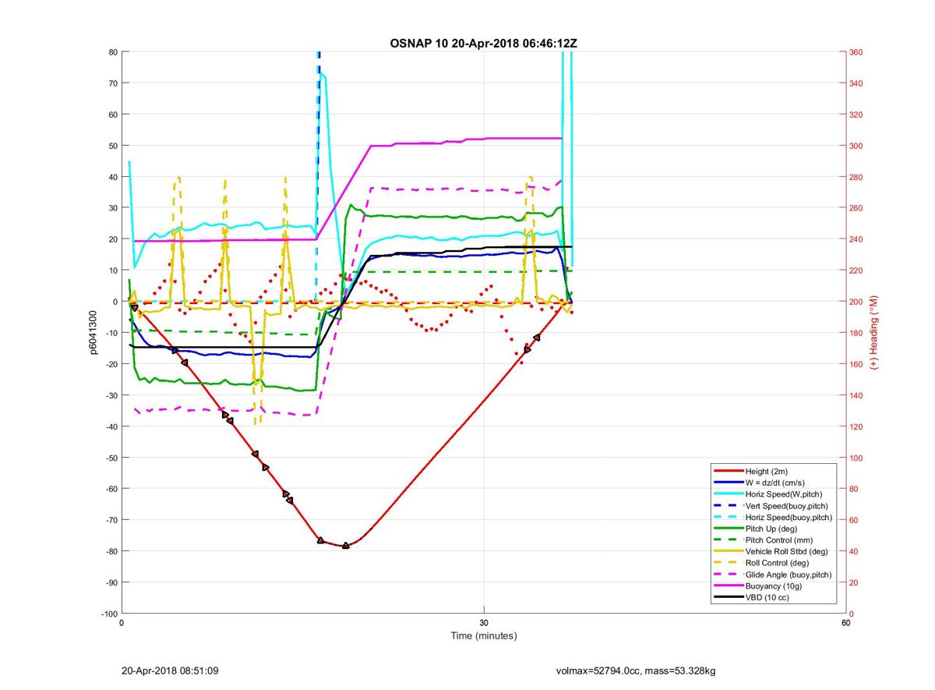Viewport: 935px width, 690px height.
Task: Click the Vehicle Roll Stbd (deg) legend label
Action: (787, 551)
